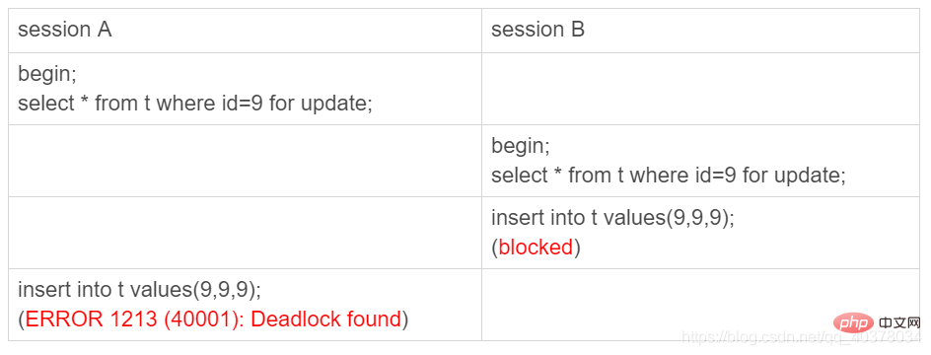Screen dimensions: 931x355
Task: Click the begin; statement in session B
Action: pyautogui.click(x=521, y=146)
